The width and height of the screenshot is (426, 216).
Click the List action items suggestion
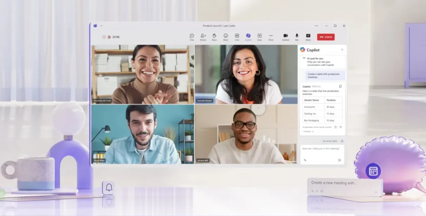click(330, 141)
